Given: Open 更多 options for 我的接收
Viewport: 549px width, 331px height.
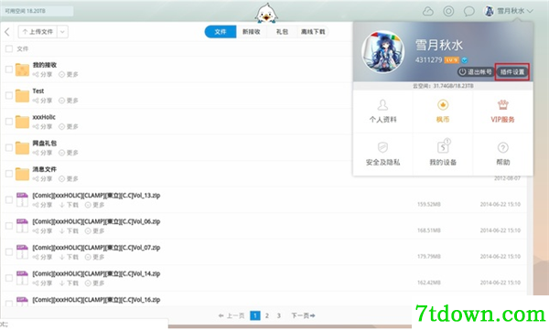Looking at the screenshot, I should click(69, 75).
